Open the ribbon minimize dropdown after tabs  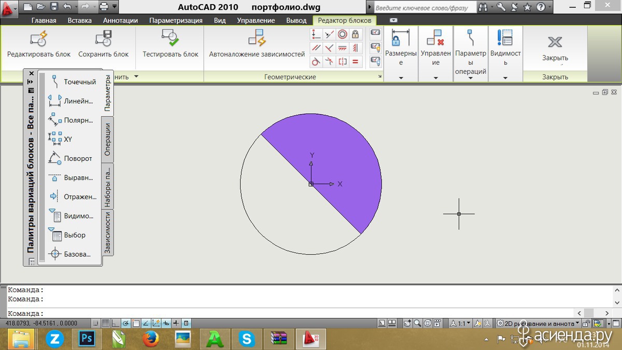pos(393,20)
